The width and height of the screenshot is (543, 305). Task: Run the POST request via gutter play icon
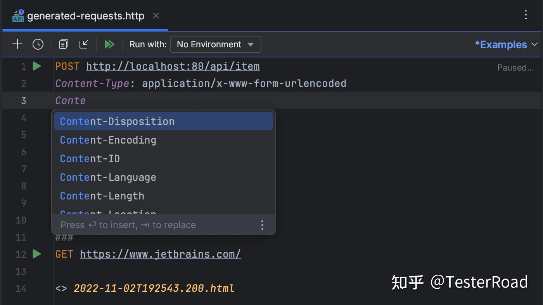point(36,66)
